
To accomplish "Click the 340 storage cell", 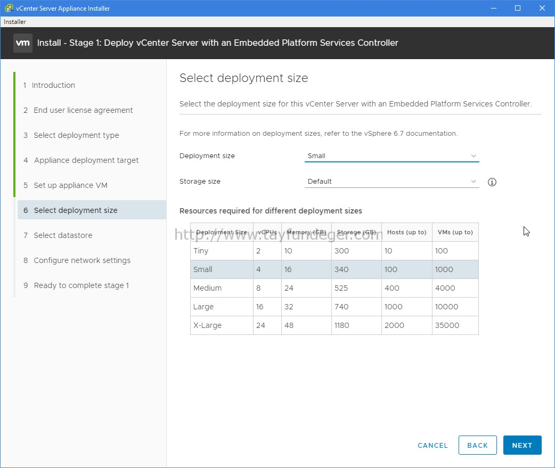I will pyautogui.click(x=356, y=269).
